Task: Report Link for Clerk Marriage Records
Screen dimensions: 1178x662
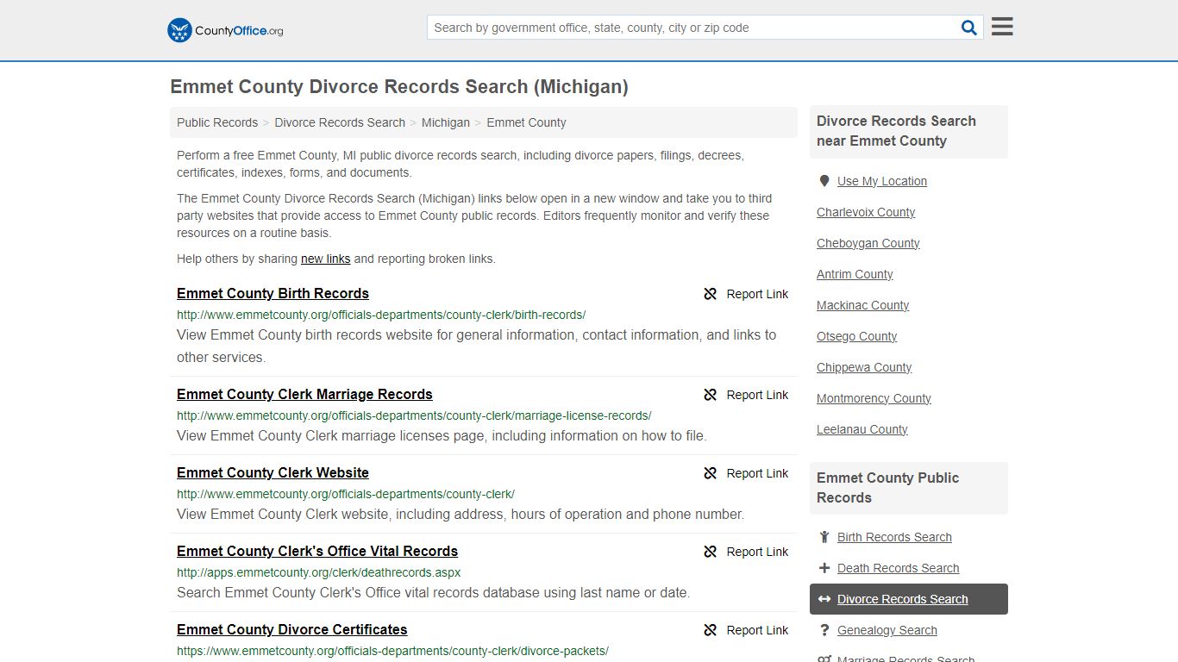Action: 746,395
